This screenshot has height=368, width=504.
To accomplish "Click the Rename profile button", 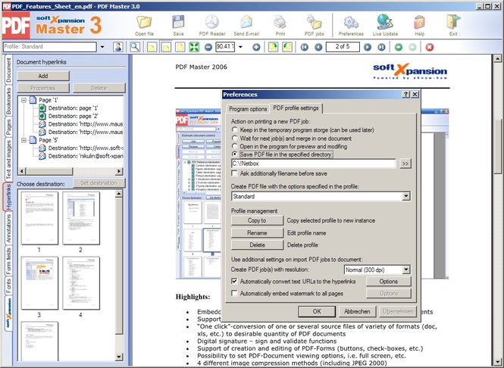I will point(257,232).
